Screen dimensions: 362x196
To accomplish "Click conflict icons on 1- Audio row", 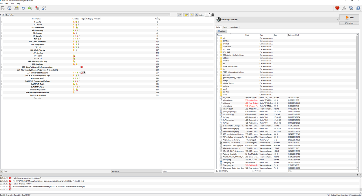I will click(x=76, y=22).
